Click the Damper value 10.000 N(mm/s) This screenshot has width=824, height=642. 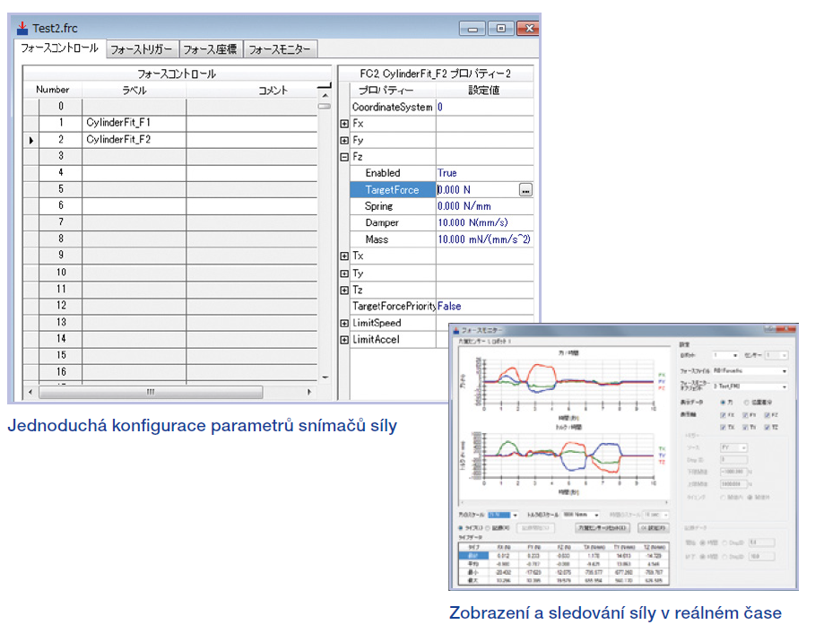pos(484,222)
